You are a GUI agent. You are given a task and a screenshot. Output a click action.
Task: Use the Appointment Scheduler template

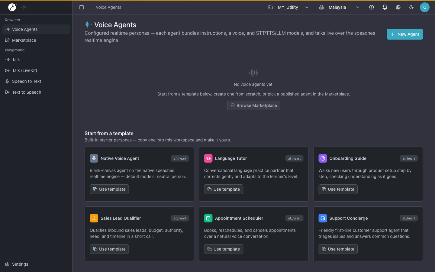[x=224, y=249]
